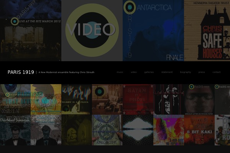
Task: Open the yellow abstract scribble cover
Action: click(46, 99)
